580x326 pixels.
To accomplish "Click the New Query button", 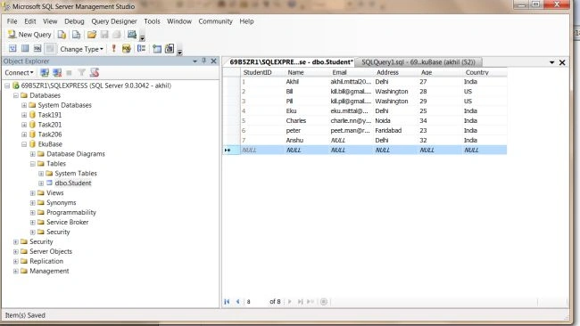I will [29, 35].
